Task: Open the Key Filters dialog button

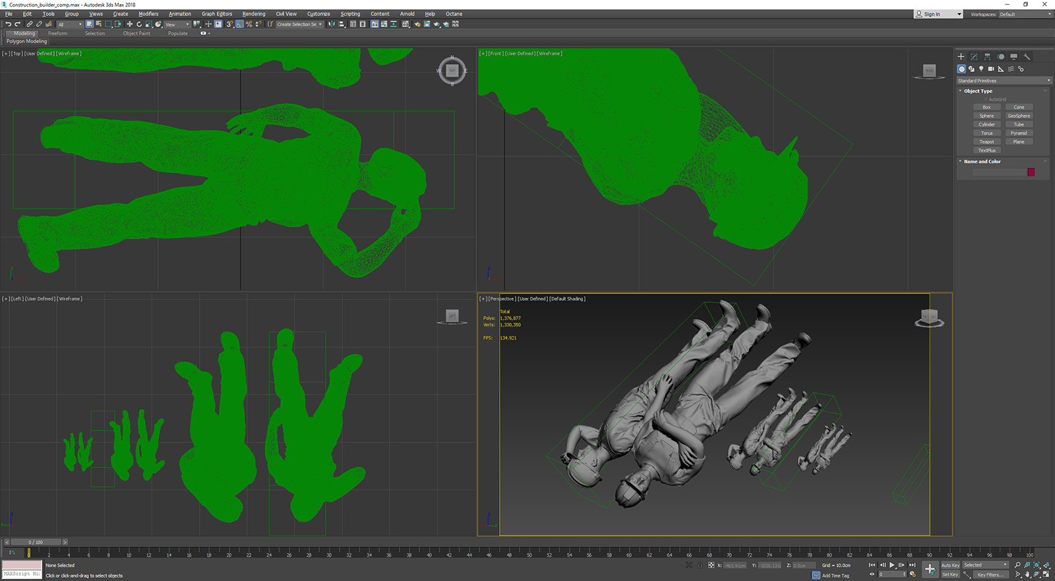Action: tap(990, 574)
